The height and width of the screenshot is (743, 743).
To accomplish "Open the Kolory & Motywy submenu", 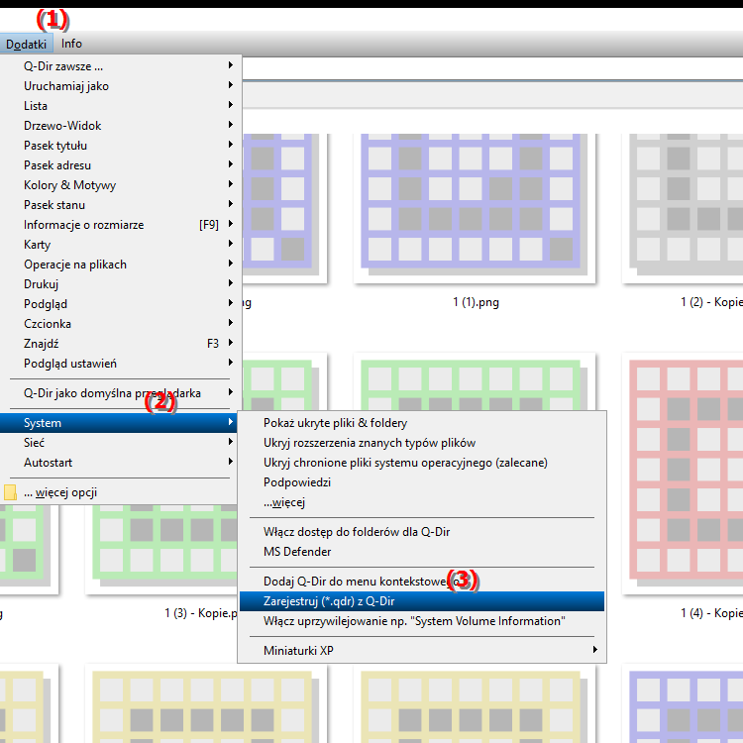I will (120, 185).
